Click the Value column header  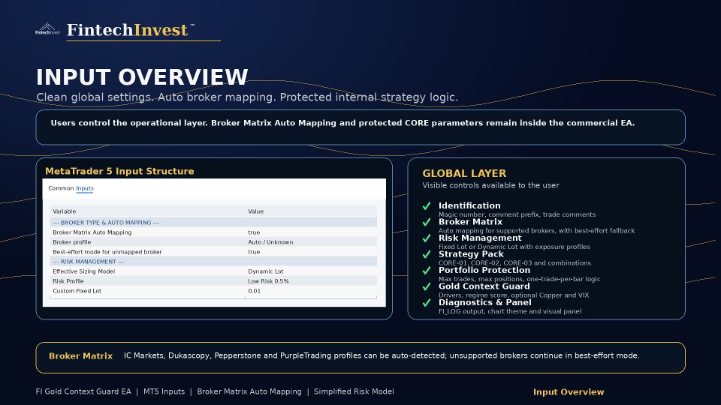[x=255, y=211]
